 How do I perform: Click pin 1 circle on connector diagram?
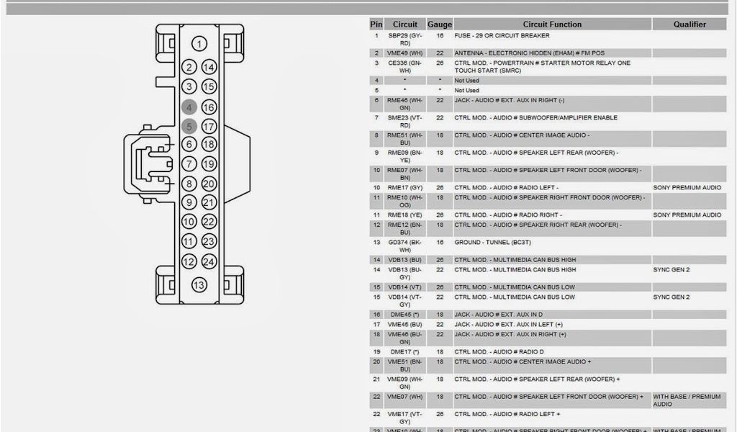199,44
